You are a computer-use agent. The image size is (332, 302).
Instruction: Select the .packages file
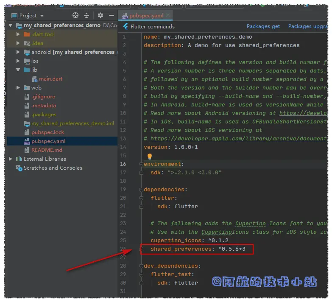(44, 115)
